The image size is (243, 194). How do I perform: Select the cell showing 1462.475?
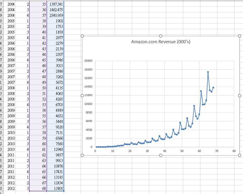[x=55, y=10]
